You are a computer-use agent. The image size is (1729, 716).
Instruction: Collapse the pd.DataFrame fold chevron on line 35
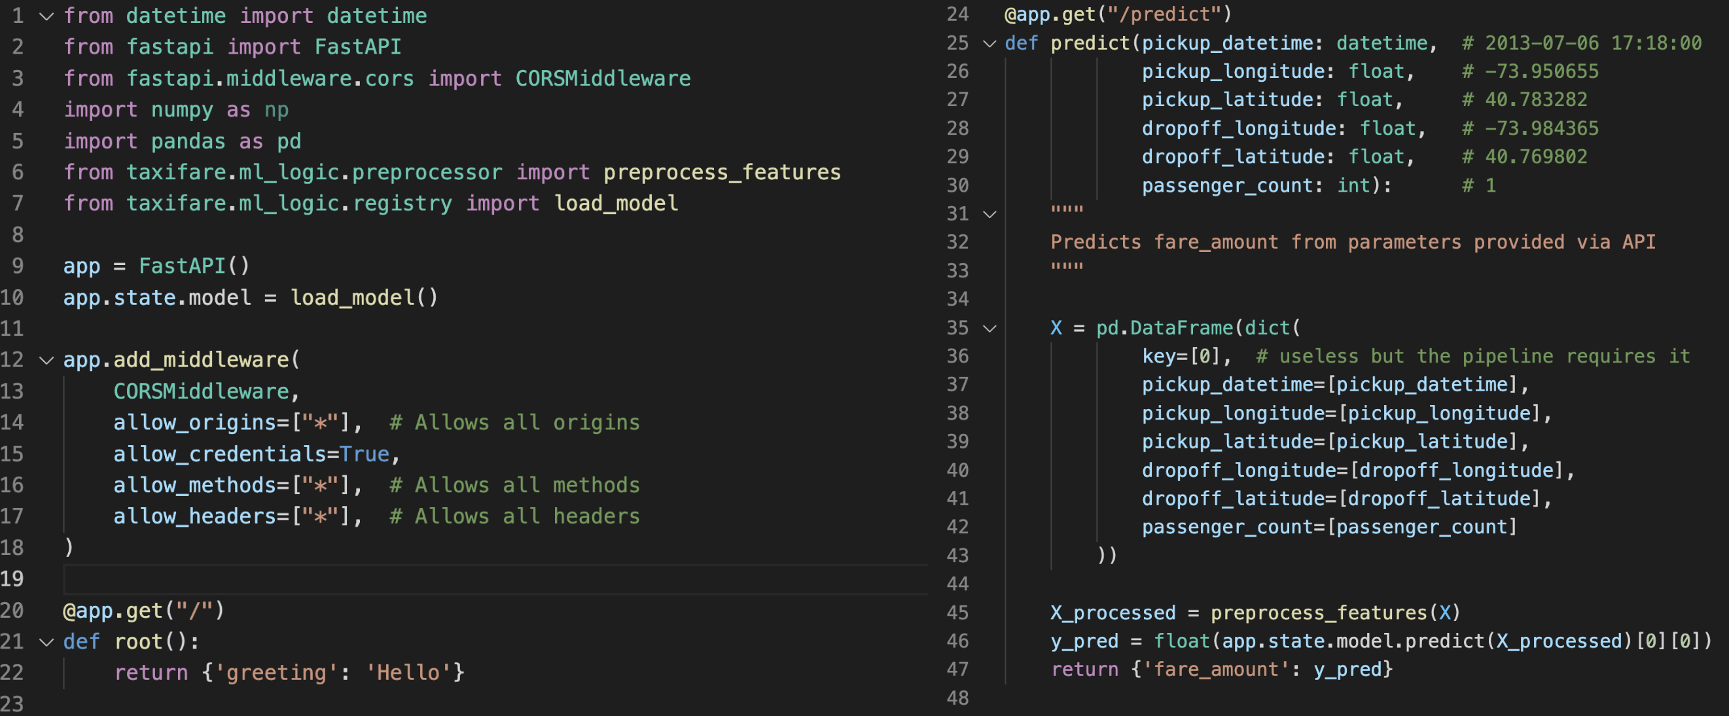tap(989, 328)
